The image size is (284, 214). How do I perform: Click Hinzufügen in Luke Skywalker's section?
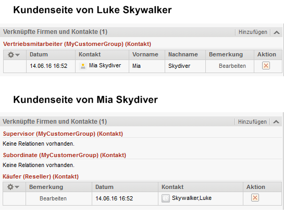[x=253, y=32]
